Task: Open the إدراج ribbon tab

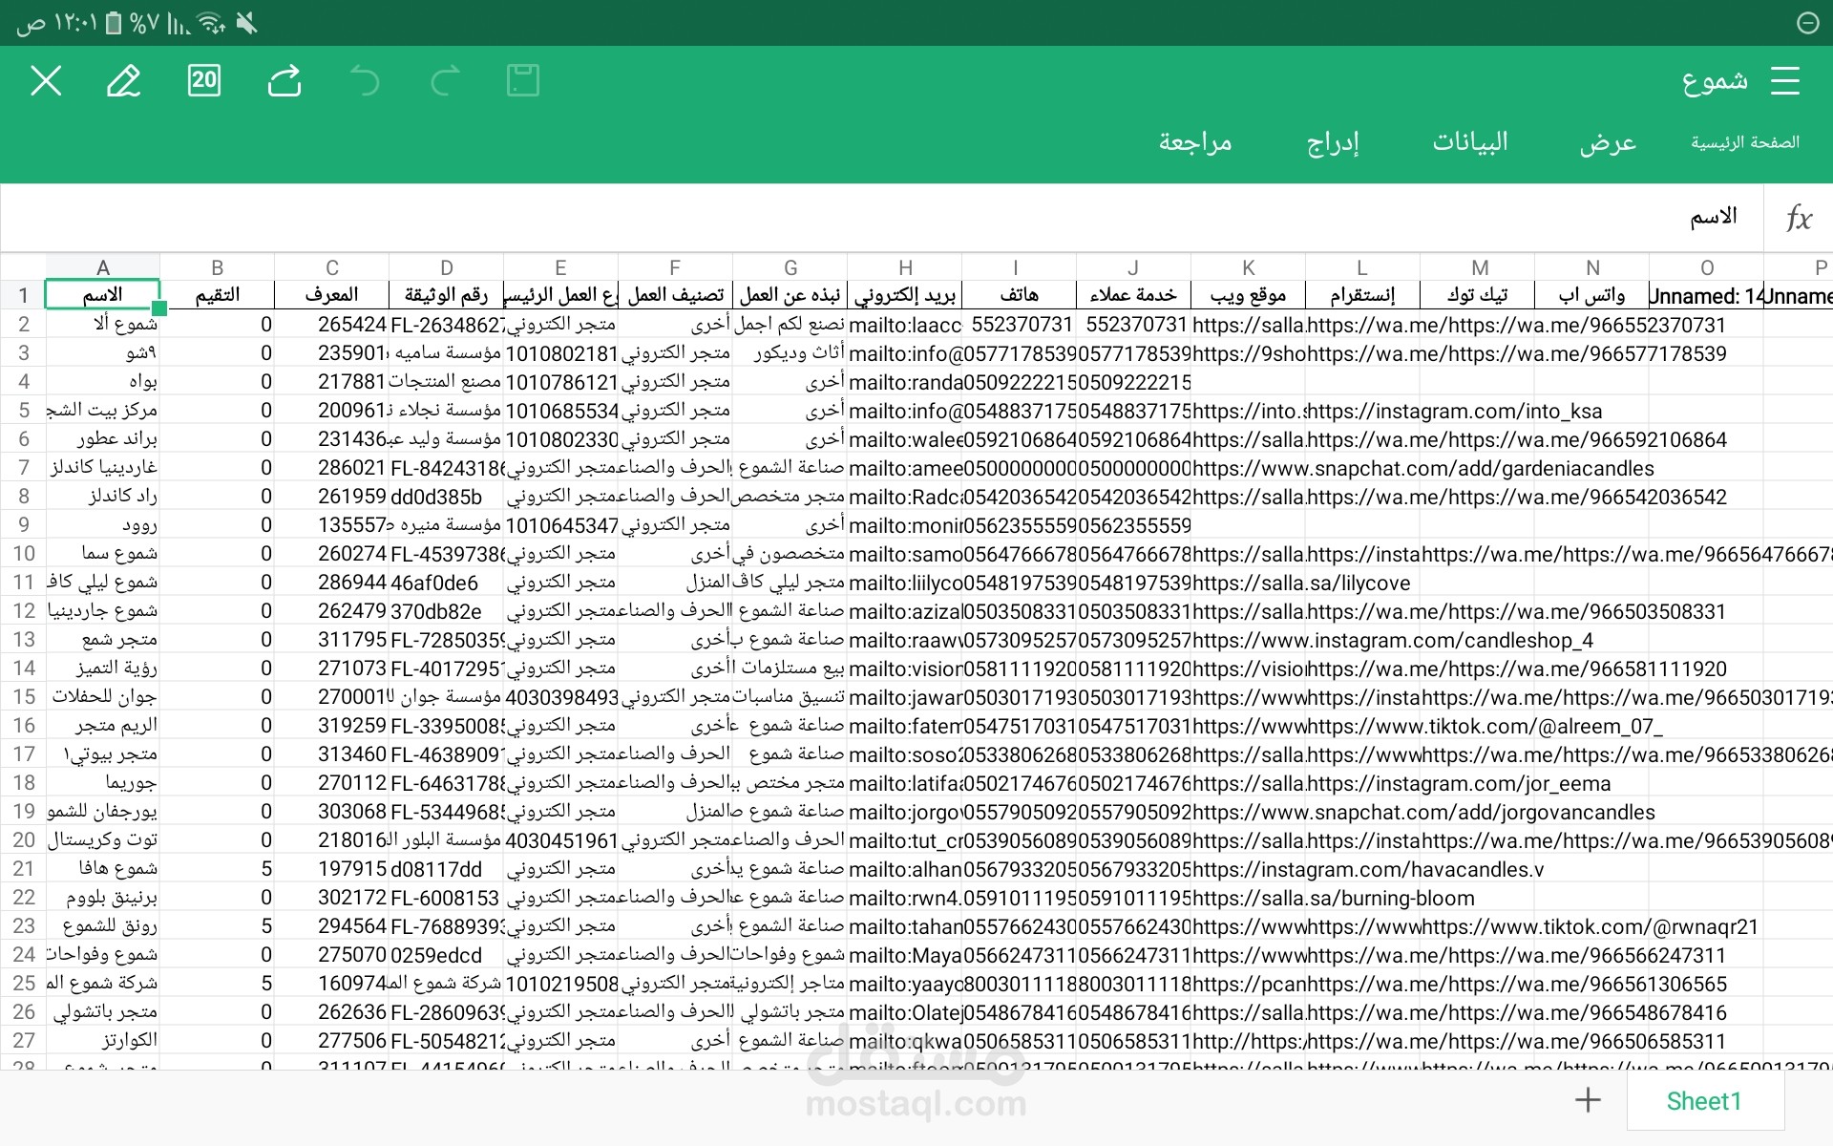Action: point(1333,142)
